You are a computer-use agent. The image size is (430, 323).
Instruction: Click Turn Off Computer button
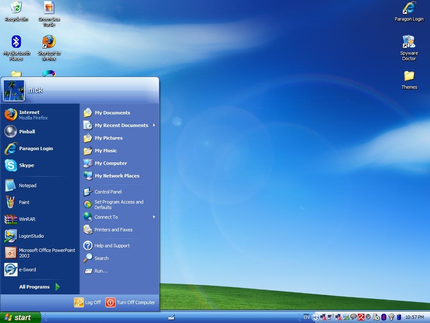[x=130, y=303]
